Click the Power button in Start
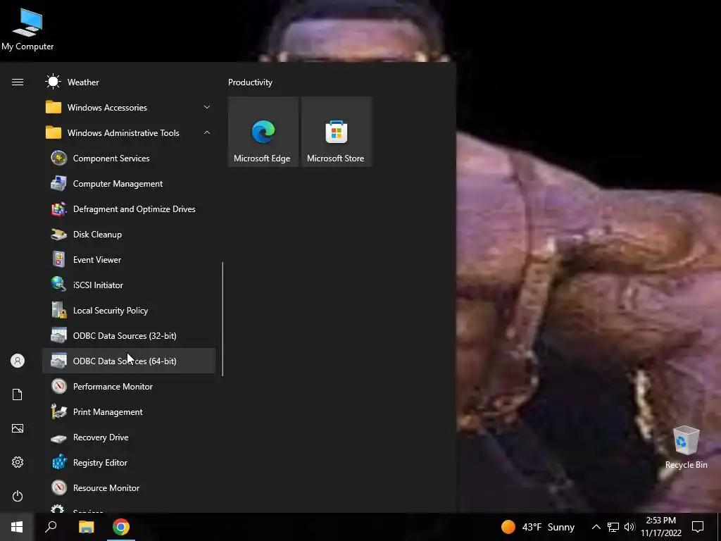Viewport: 721px width, 541px height. pos(18,496)
